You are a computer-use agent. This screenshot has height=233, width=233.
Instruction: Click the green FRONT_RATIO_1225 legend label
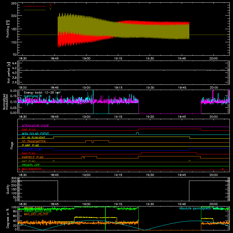(38, 211)
